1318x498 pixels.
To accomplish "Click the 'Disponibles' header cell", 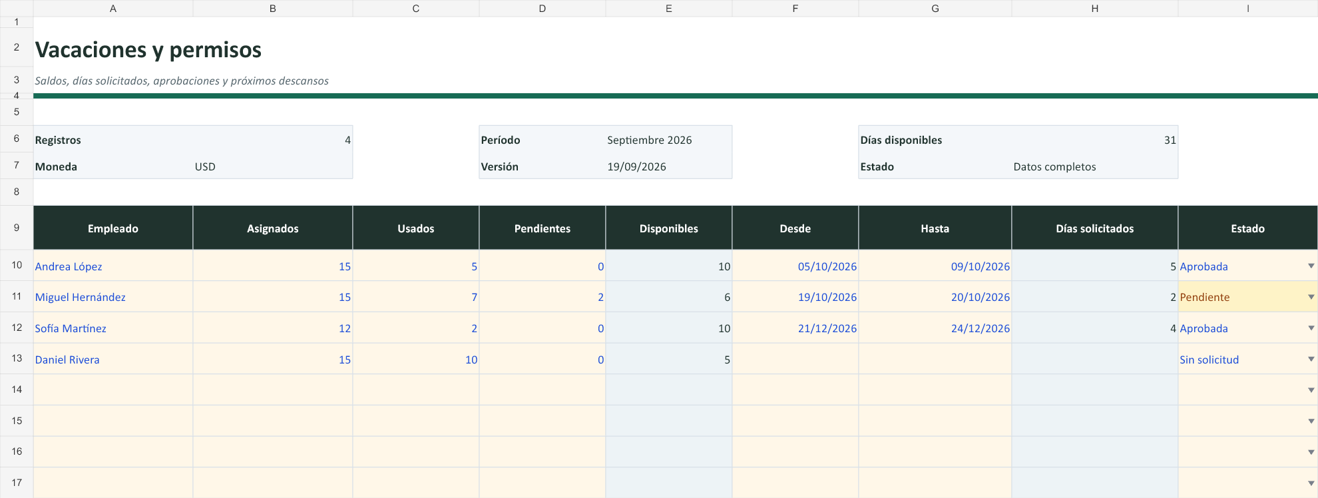I will pyautogui.click(x=669, y=228).
